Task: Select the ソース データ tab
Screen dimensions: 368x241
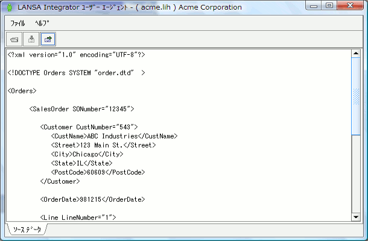Action: 27,230
